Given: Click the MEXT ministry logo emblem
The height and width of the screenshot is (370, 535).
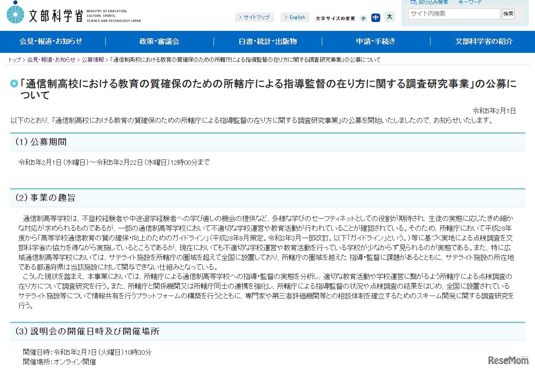Looking at the screenshot, I should point(15,13).
